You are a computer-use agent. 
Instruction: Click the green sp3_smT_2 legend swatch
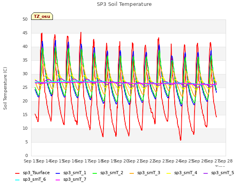pos(95,173)
